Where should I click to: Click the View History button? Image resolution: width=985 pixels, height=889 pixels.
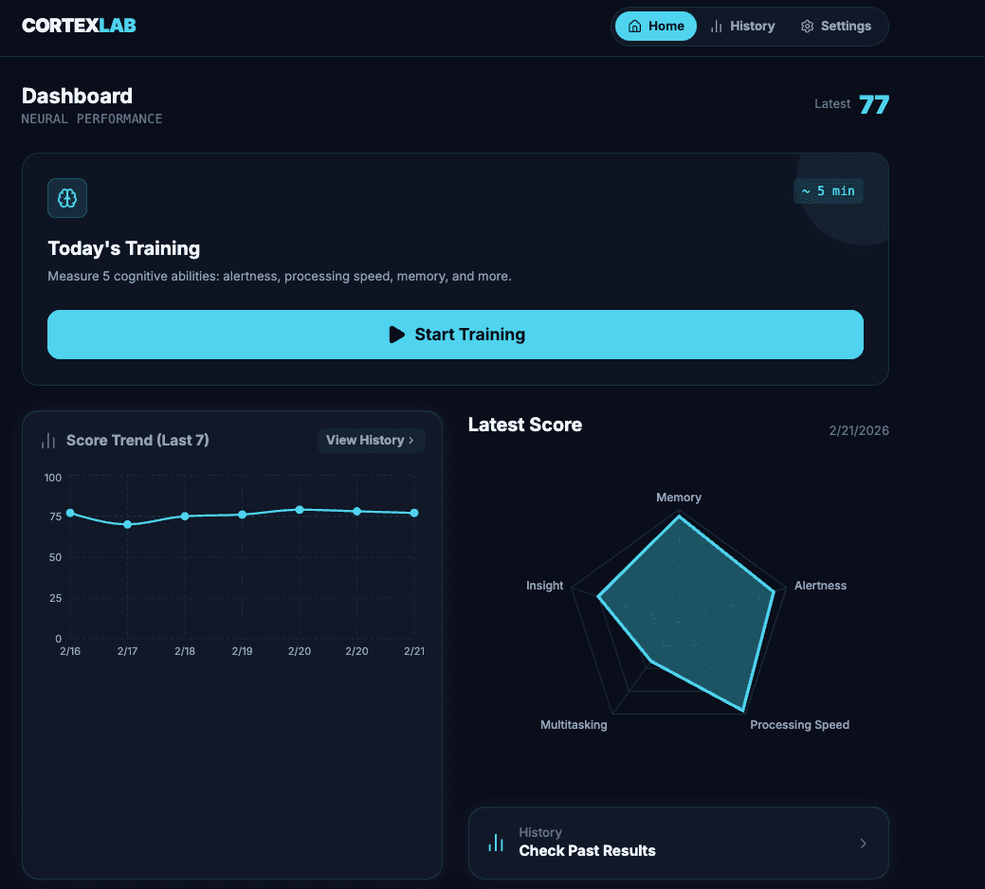[x=371, y=440]
